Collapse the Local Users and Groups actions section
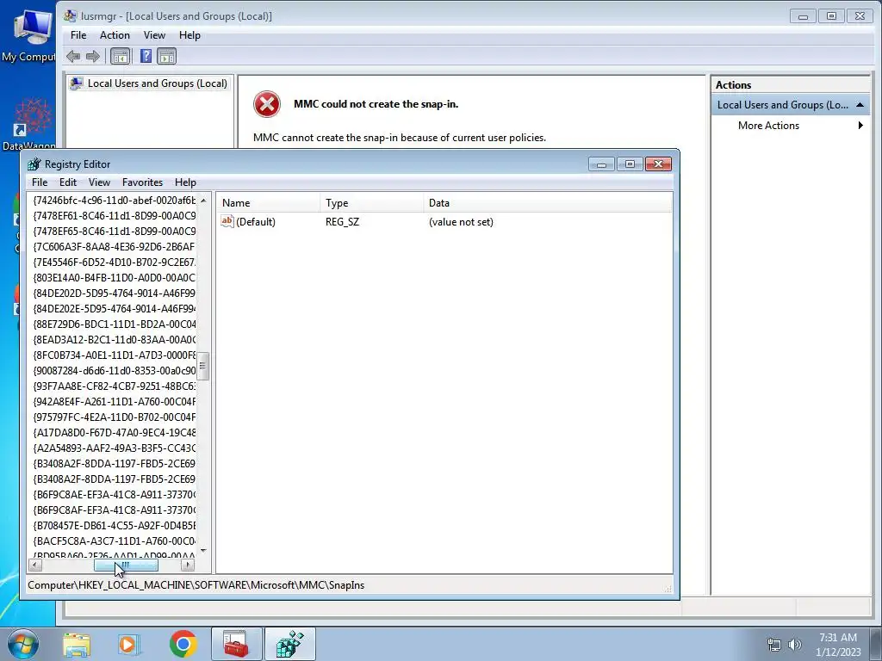The width and height of the screenshot is (882, 661). (860, 105)
